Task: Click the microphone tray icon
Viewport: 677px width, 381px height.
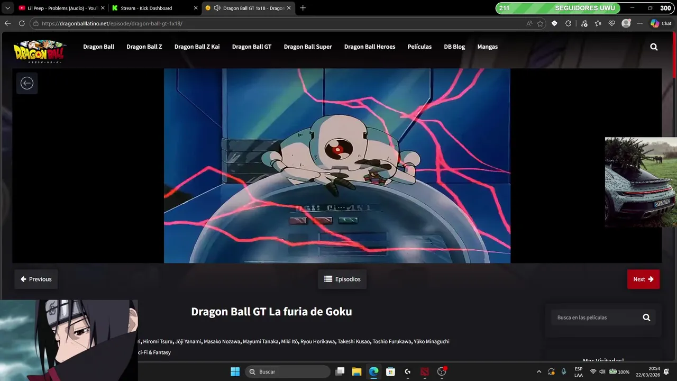Action: coord(564,371)
